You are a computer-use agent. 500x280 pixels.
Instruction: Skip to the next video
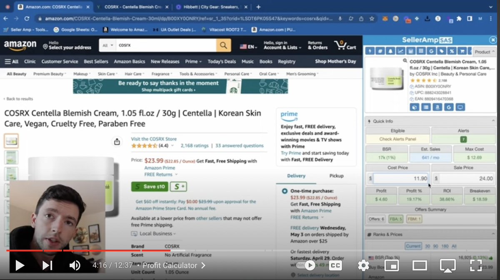[x=47, y=265]
